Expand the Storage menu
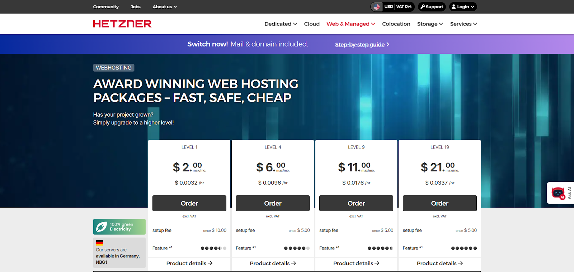 tap(430, 24)
